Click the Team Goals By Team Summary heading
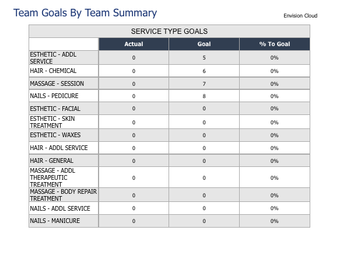340x279 pixels. tap(85, 13)
